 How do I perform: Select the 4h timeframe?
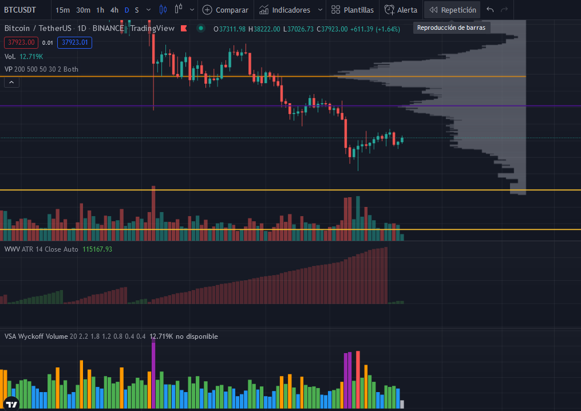(x=114, y=10)
